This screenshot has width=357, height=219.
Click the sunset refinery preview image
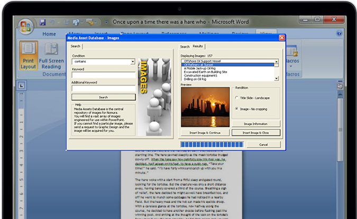(x=205, y=107)
